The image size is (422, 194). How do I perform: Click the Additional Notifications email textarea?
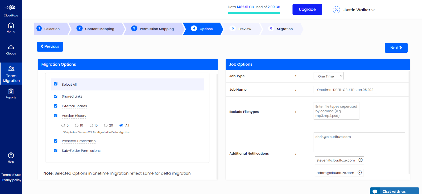[x=359, y=142]
